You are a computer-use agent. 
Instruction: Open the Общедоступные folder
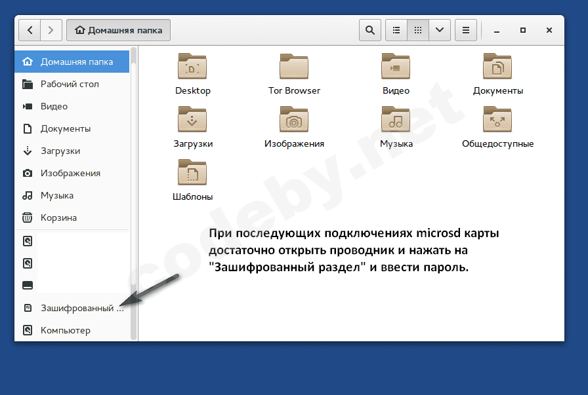pyautogui.click(x=497, y=120)
